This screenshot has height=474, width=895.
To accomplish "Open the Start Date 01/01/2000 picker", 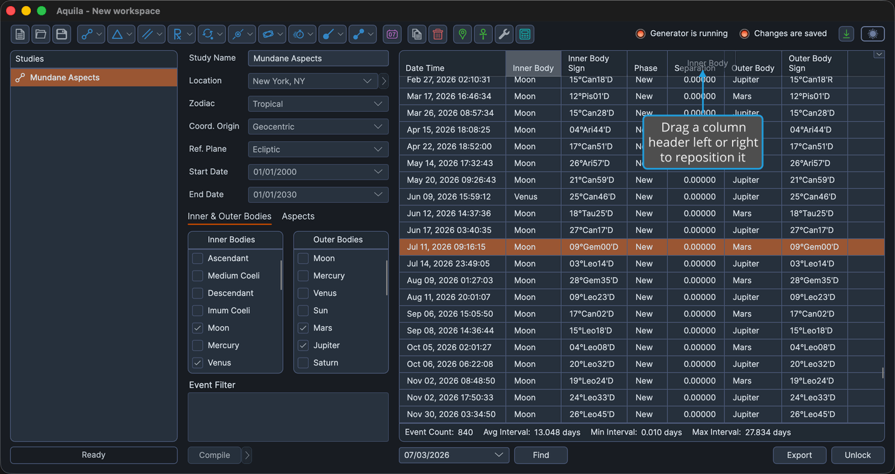I will [318, 172].
